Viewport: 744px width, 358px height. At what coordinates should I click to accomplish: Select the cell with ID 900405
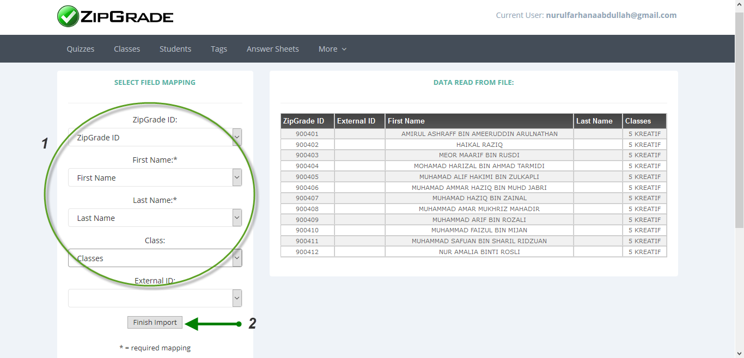[x=307, y=177]
